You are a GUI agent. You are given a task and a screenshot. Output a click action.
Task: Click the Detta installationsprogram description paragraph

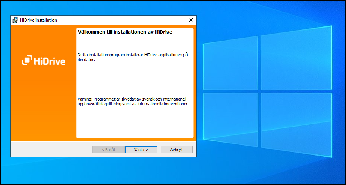132,57
